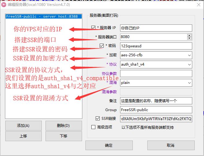This screenshot has height=156, width=204.
Task: Expand the 协议 auth_sha1_v4 dropdown
Action: pos(189,64)
